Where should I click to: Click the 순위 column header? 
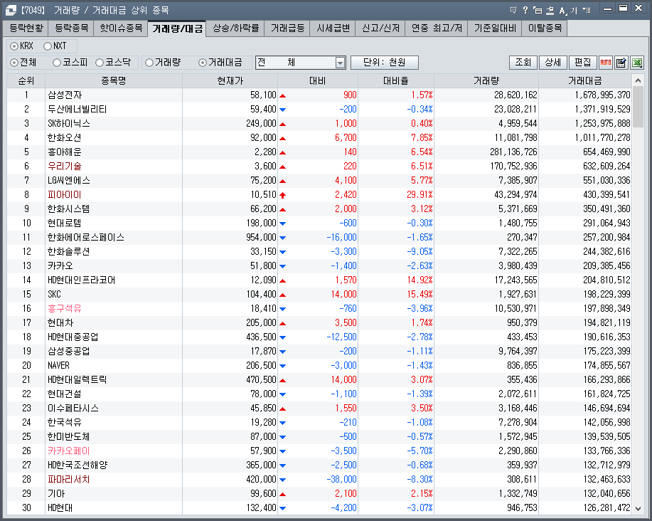click(26, 80)
